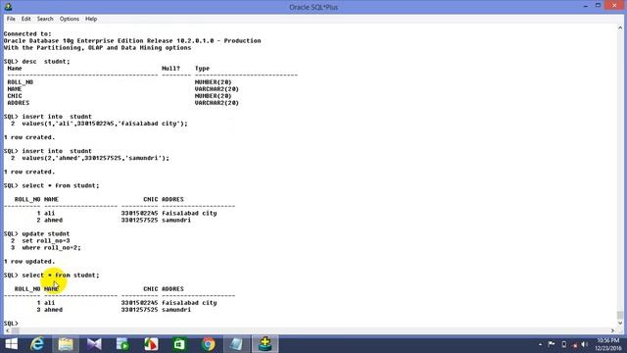Image resolution: width=627 pixels, height=353 pixels.
Task: Click the horizontal scrollbar right arrow
Action: click(x=612, y=330)
